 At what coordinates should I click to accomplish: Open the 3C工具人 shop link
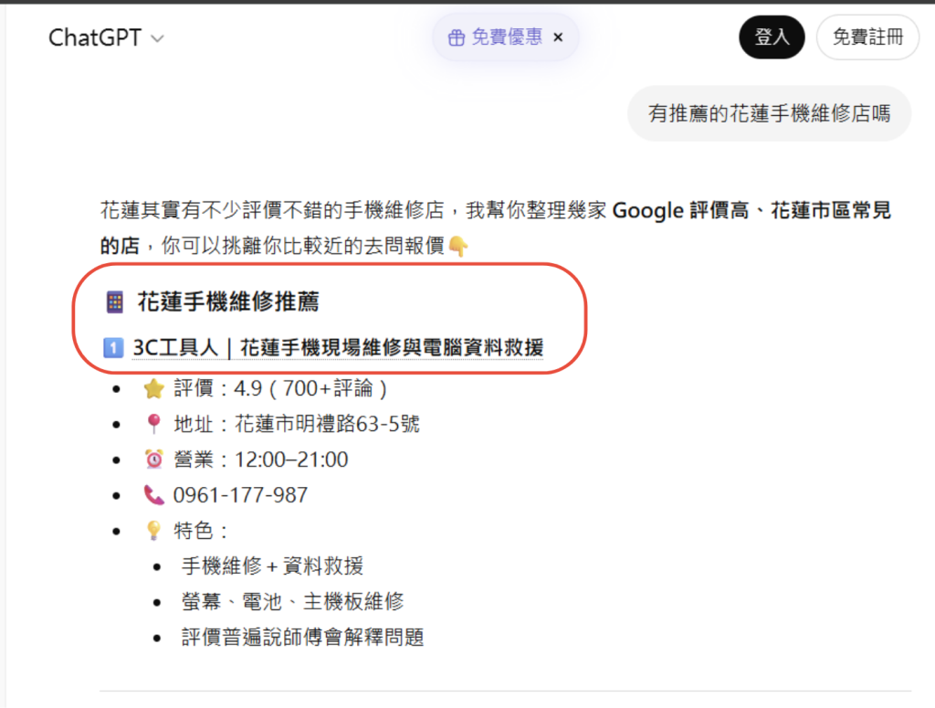[338, 347]
